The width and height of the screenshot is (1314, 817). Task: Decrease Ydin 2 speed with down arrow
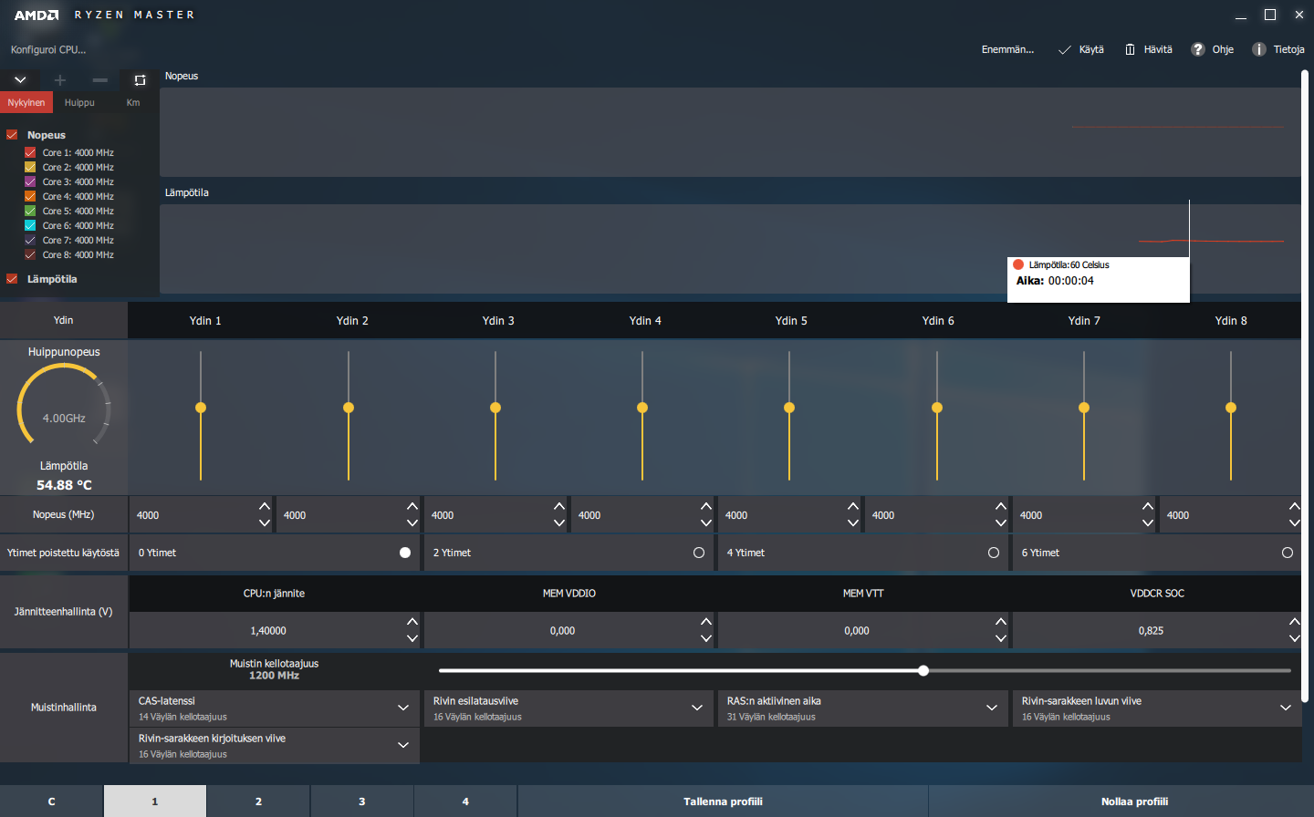(x=412, y=523)
